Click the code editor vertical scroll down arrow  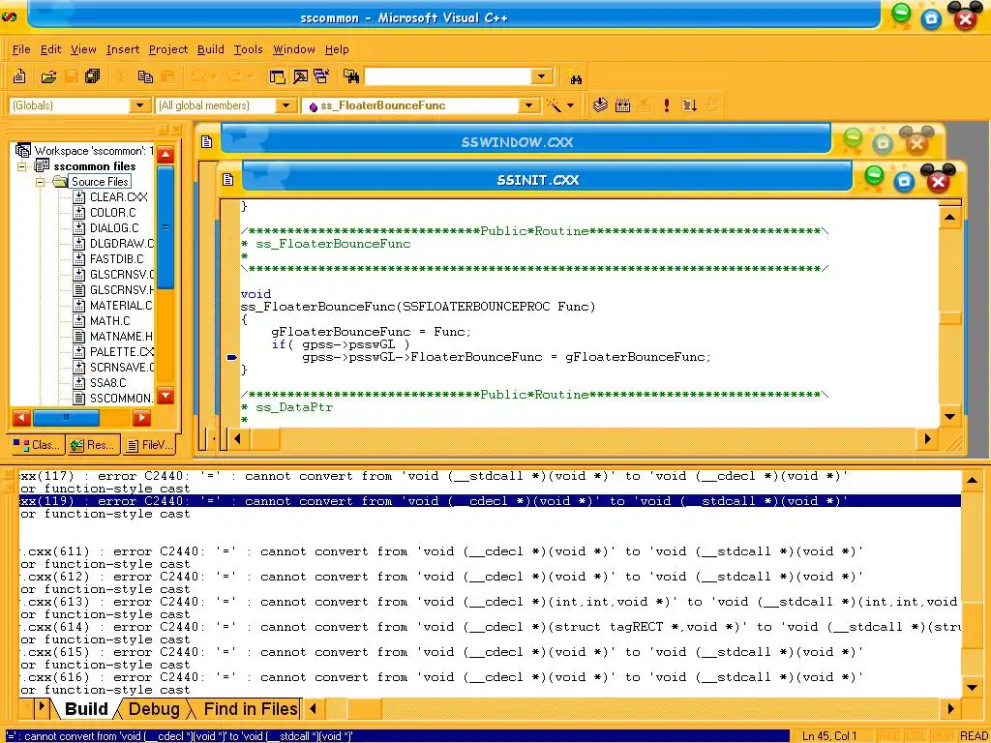click(x=950, y=416)
